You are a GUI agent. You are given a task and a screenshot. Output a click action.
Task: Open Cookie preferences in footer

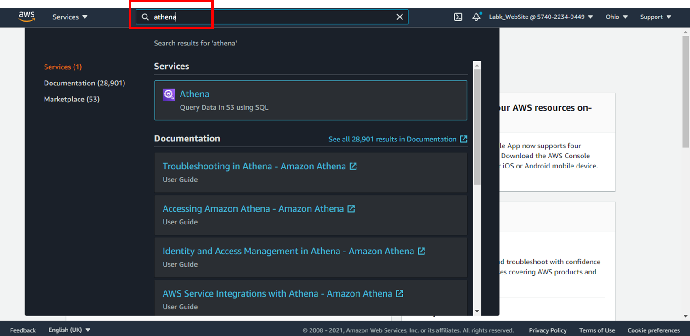(x=654, y=330)
